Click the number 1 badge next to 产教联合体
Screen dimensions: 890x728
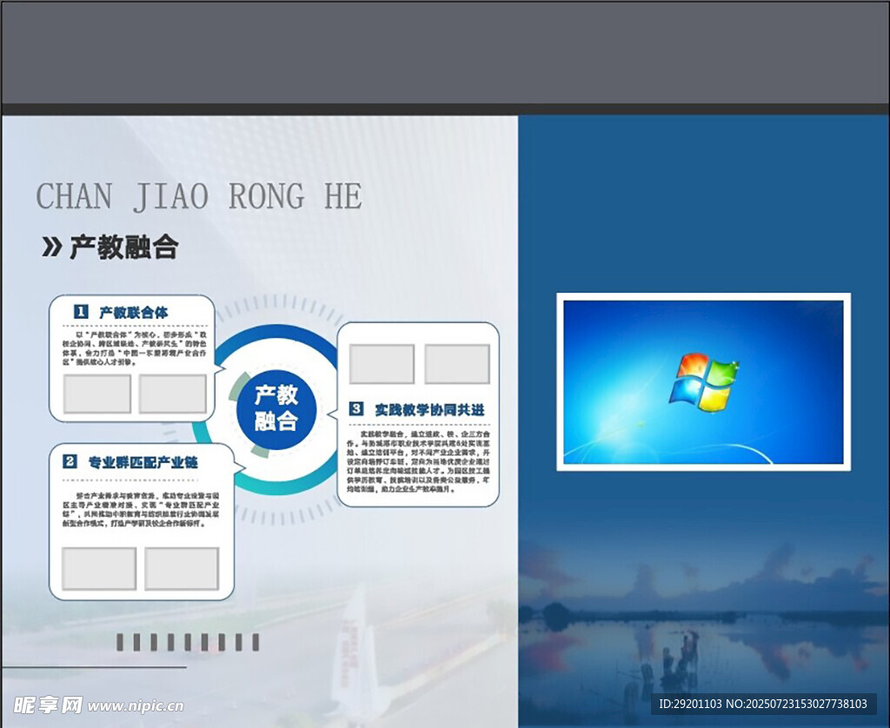(x=81, y=311)
